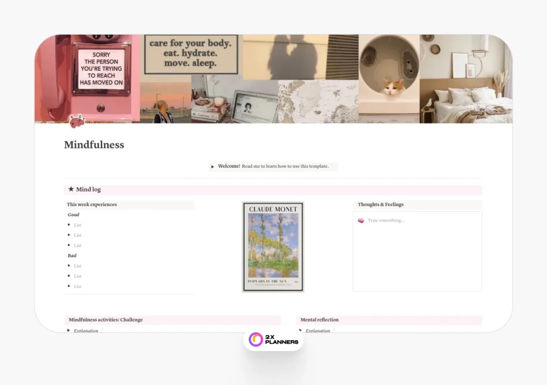This screenshot has height=385, width=547.
Task: Expand Explanation under Mindfulness activities: Challenge
Action: (x=68, y=330)
